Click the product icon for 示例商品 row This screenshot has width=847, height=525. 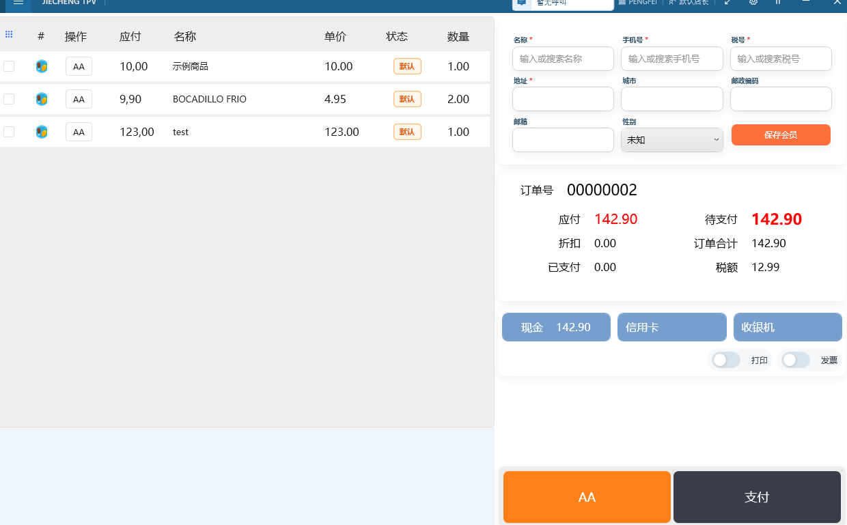[42, 66]
